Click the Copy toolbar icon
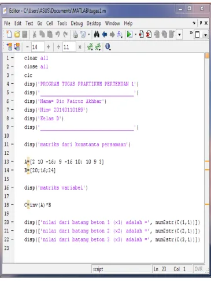This screenshot has height=281, width=211. click(42, 35)
